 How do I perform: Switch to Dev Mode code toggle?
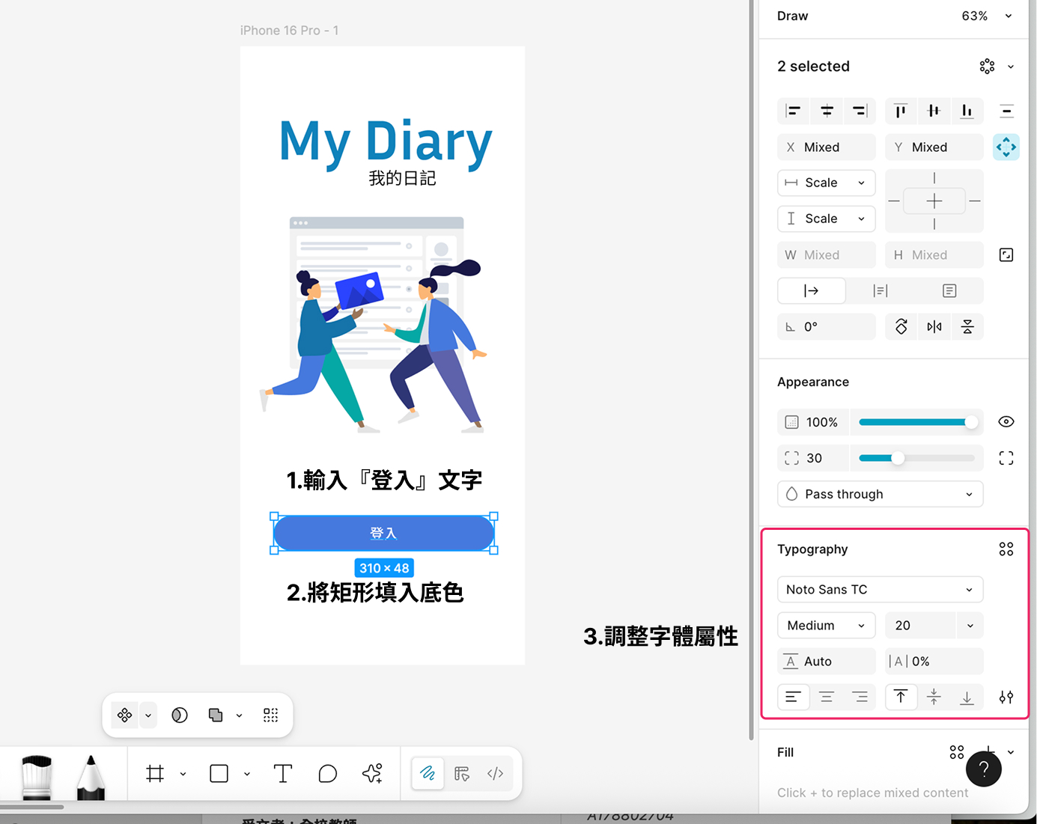point(495,773)
